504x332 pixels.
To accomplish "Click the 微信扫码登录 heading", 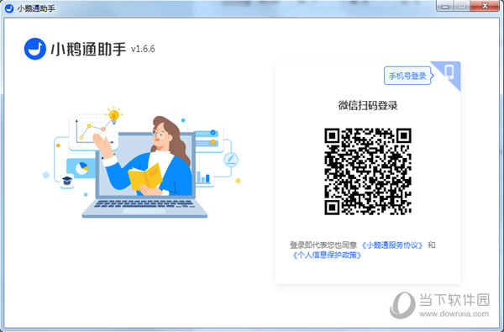I will (x=368, y=105).
